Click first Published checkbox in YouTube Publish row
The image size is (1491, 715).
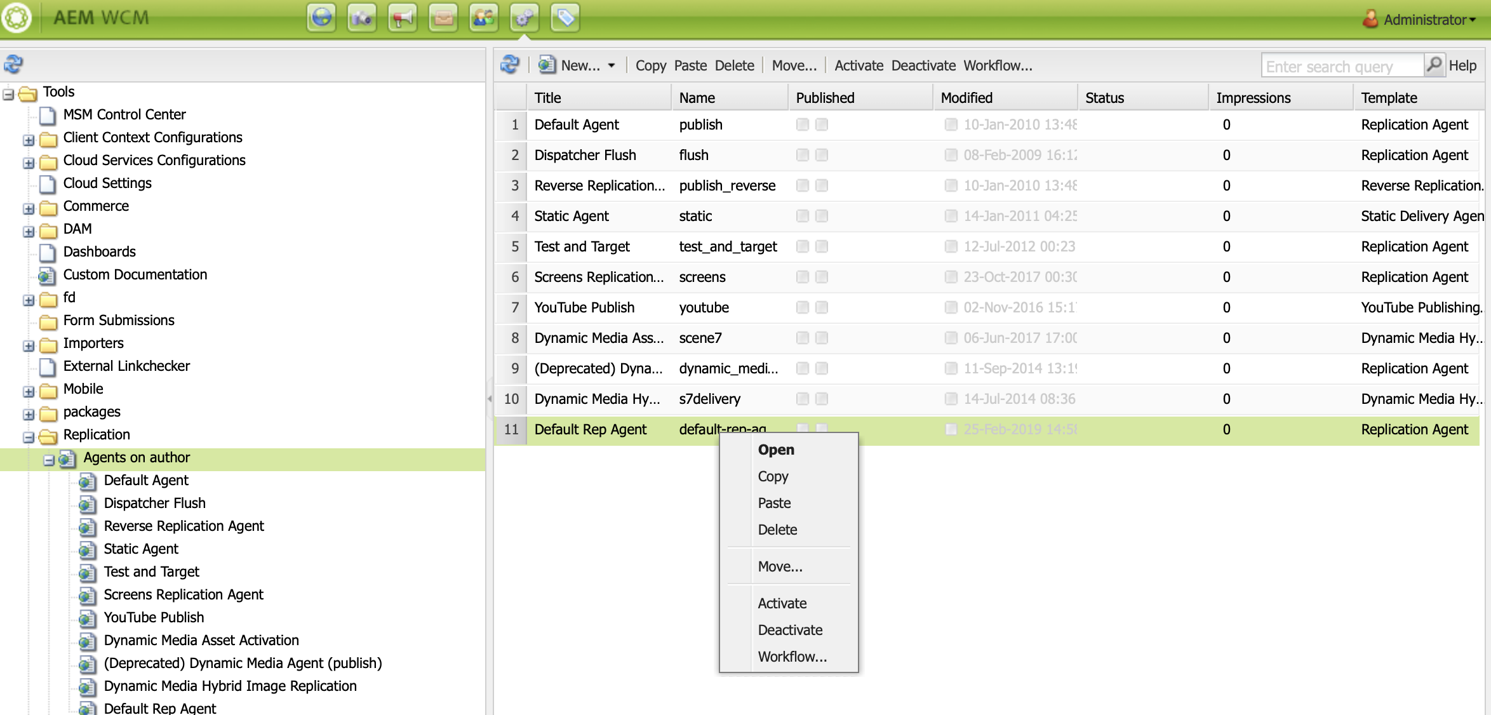[x=803, y=307]
